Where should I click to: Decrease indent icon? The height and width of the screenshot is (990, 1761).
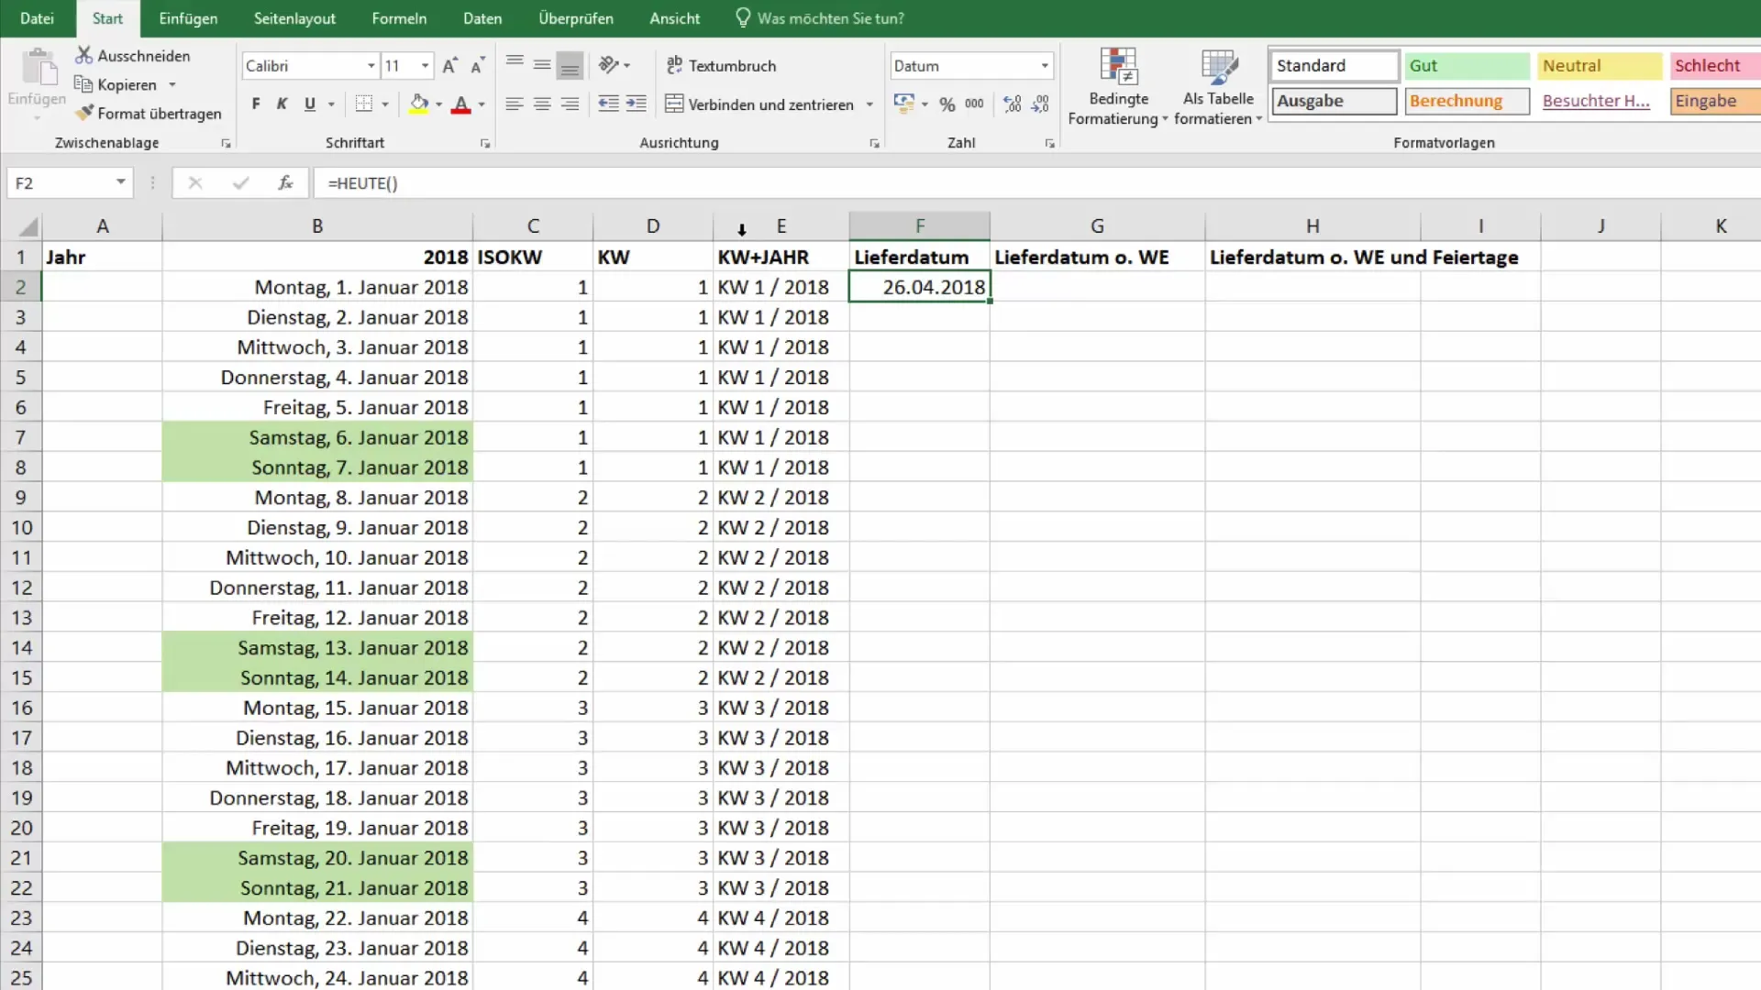coord(608,104)
